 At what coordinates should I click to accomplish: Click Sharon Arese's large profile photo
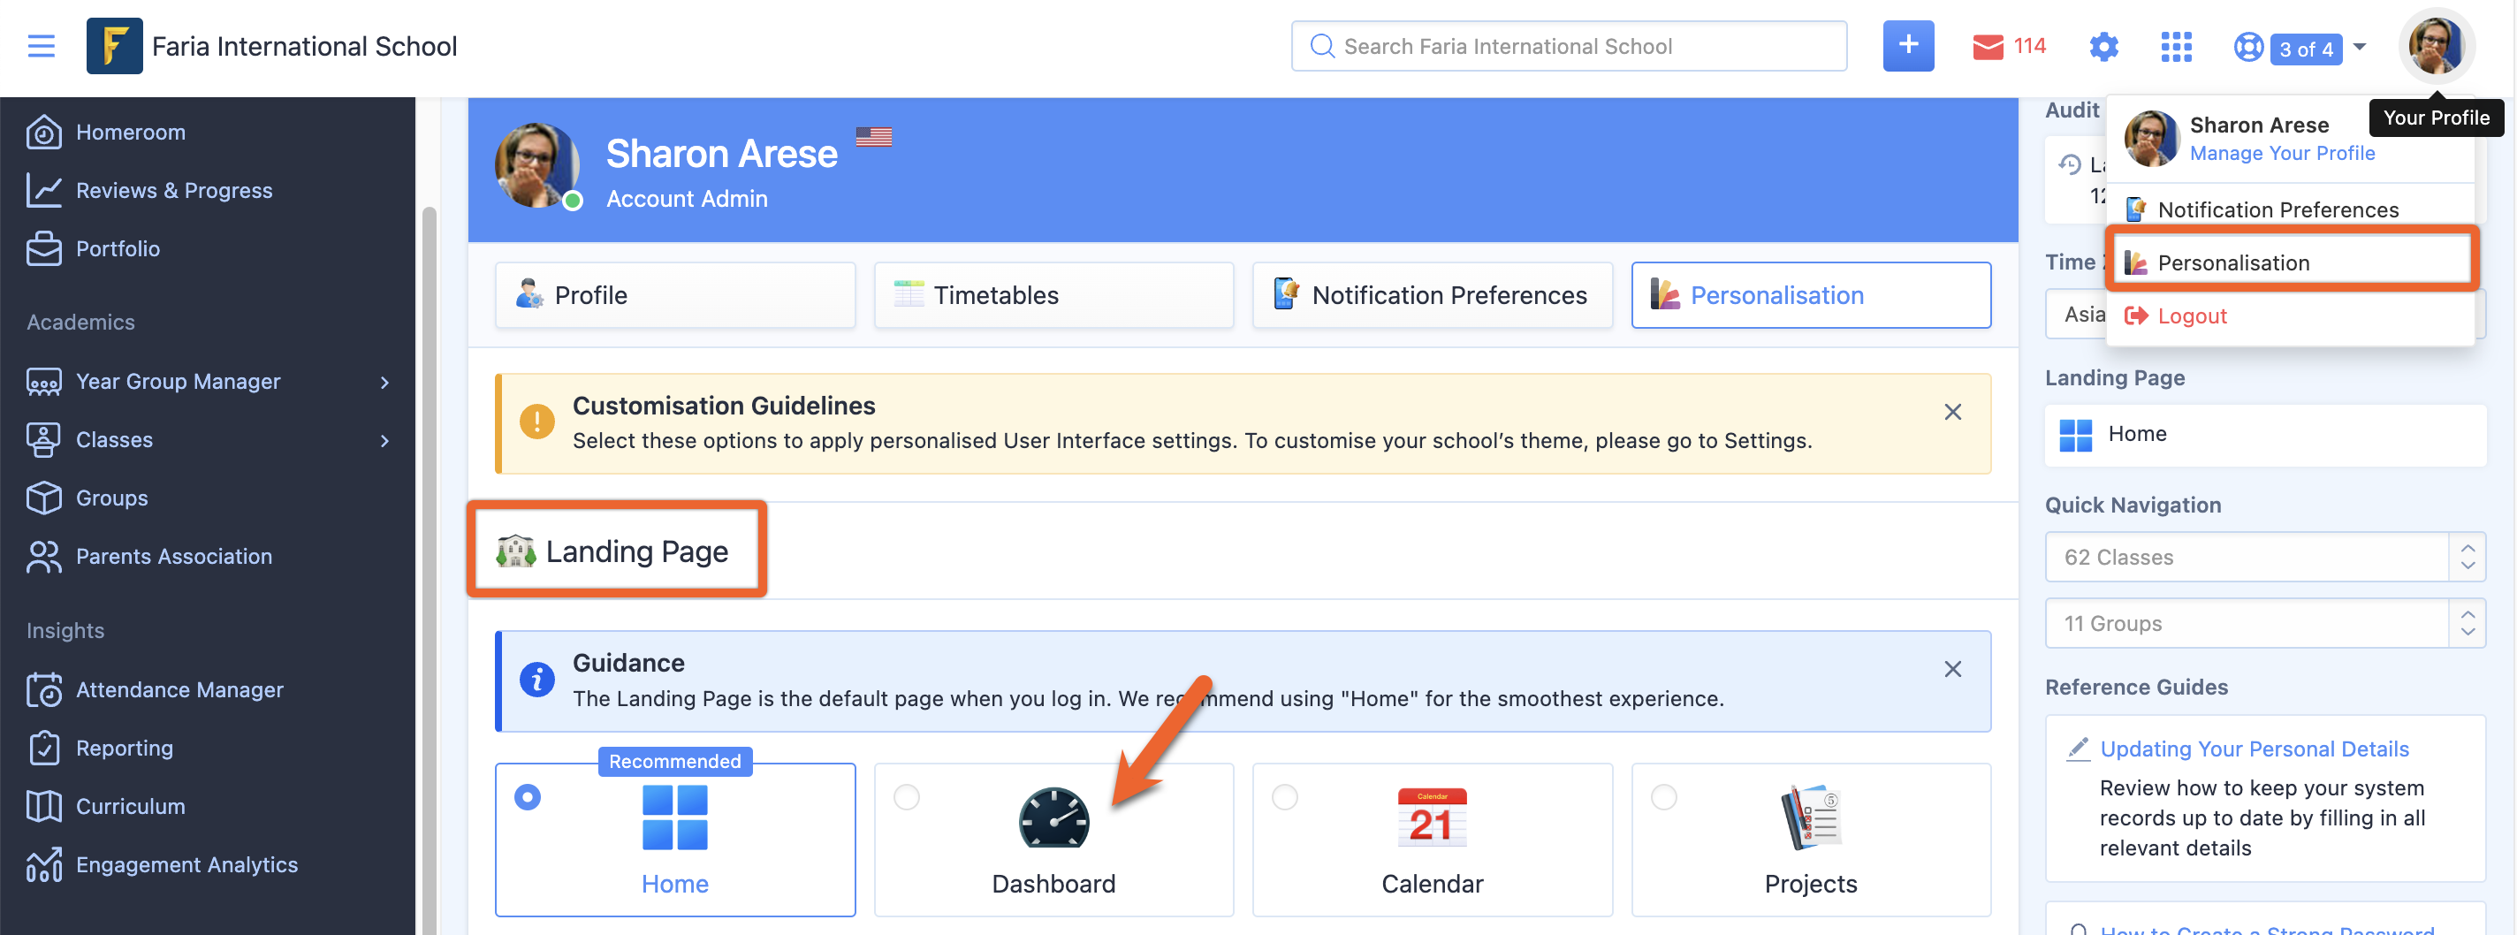pyautogui.click(x=536, y=165)
